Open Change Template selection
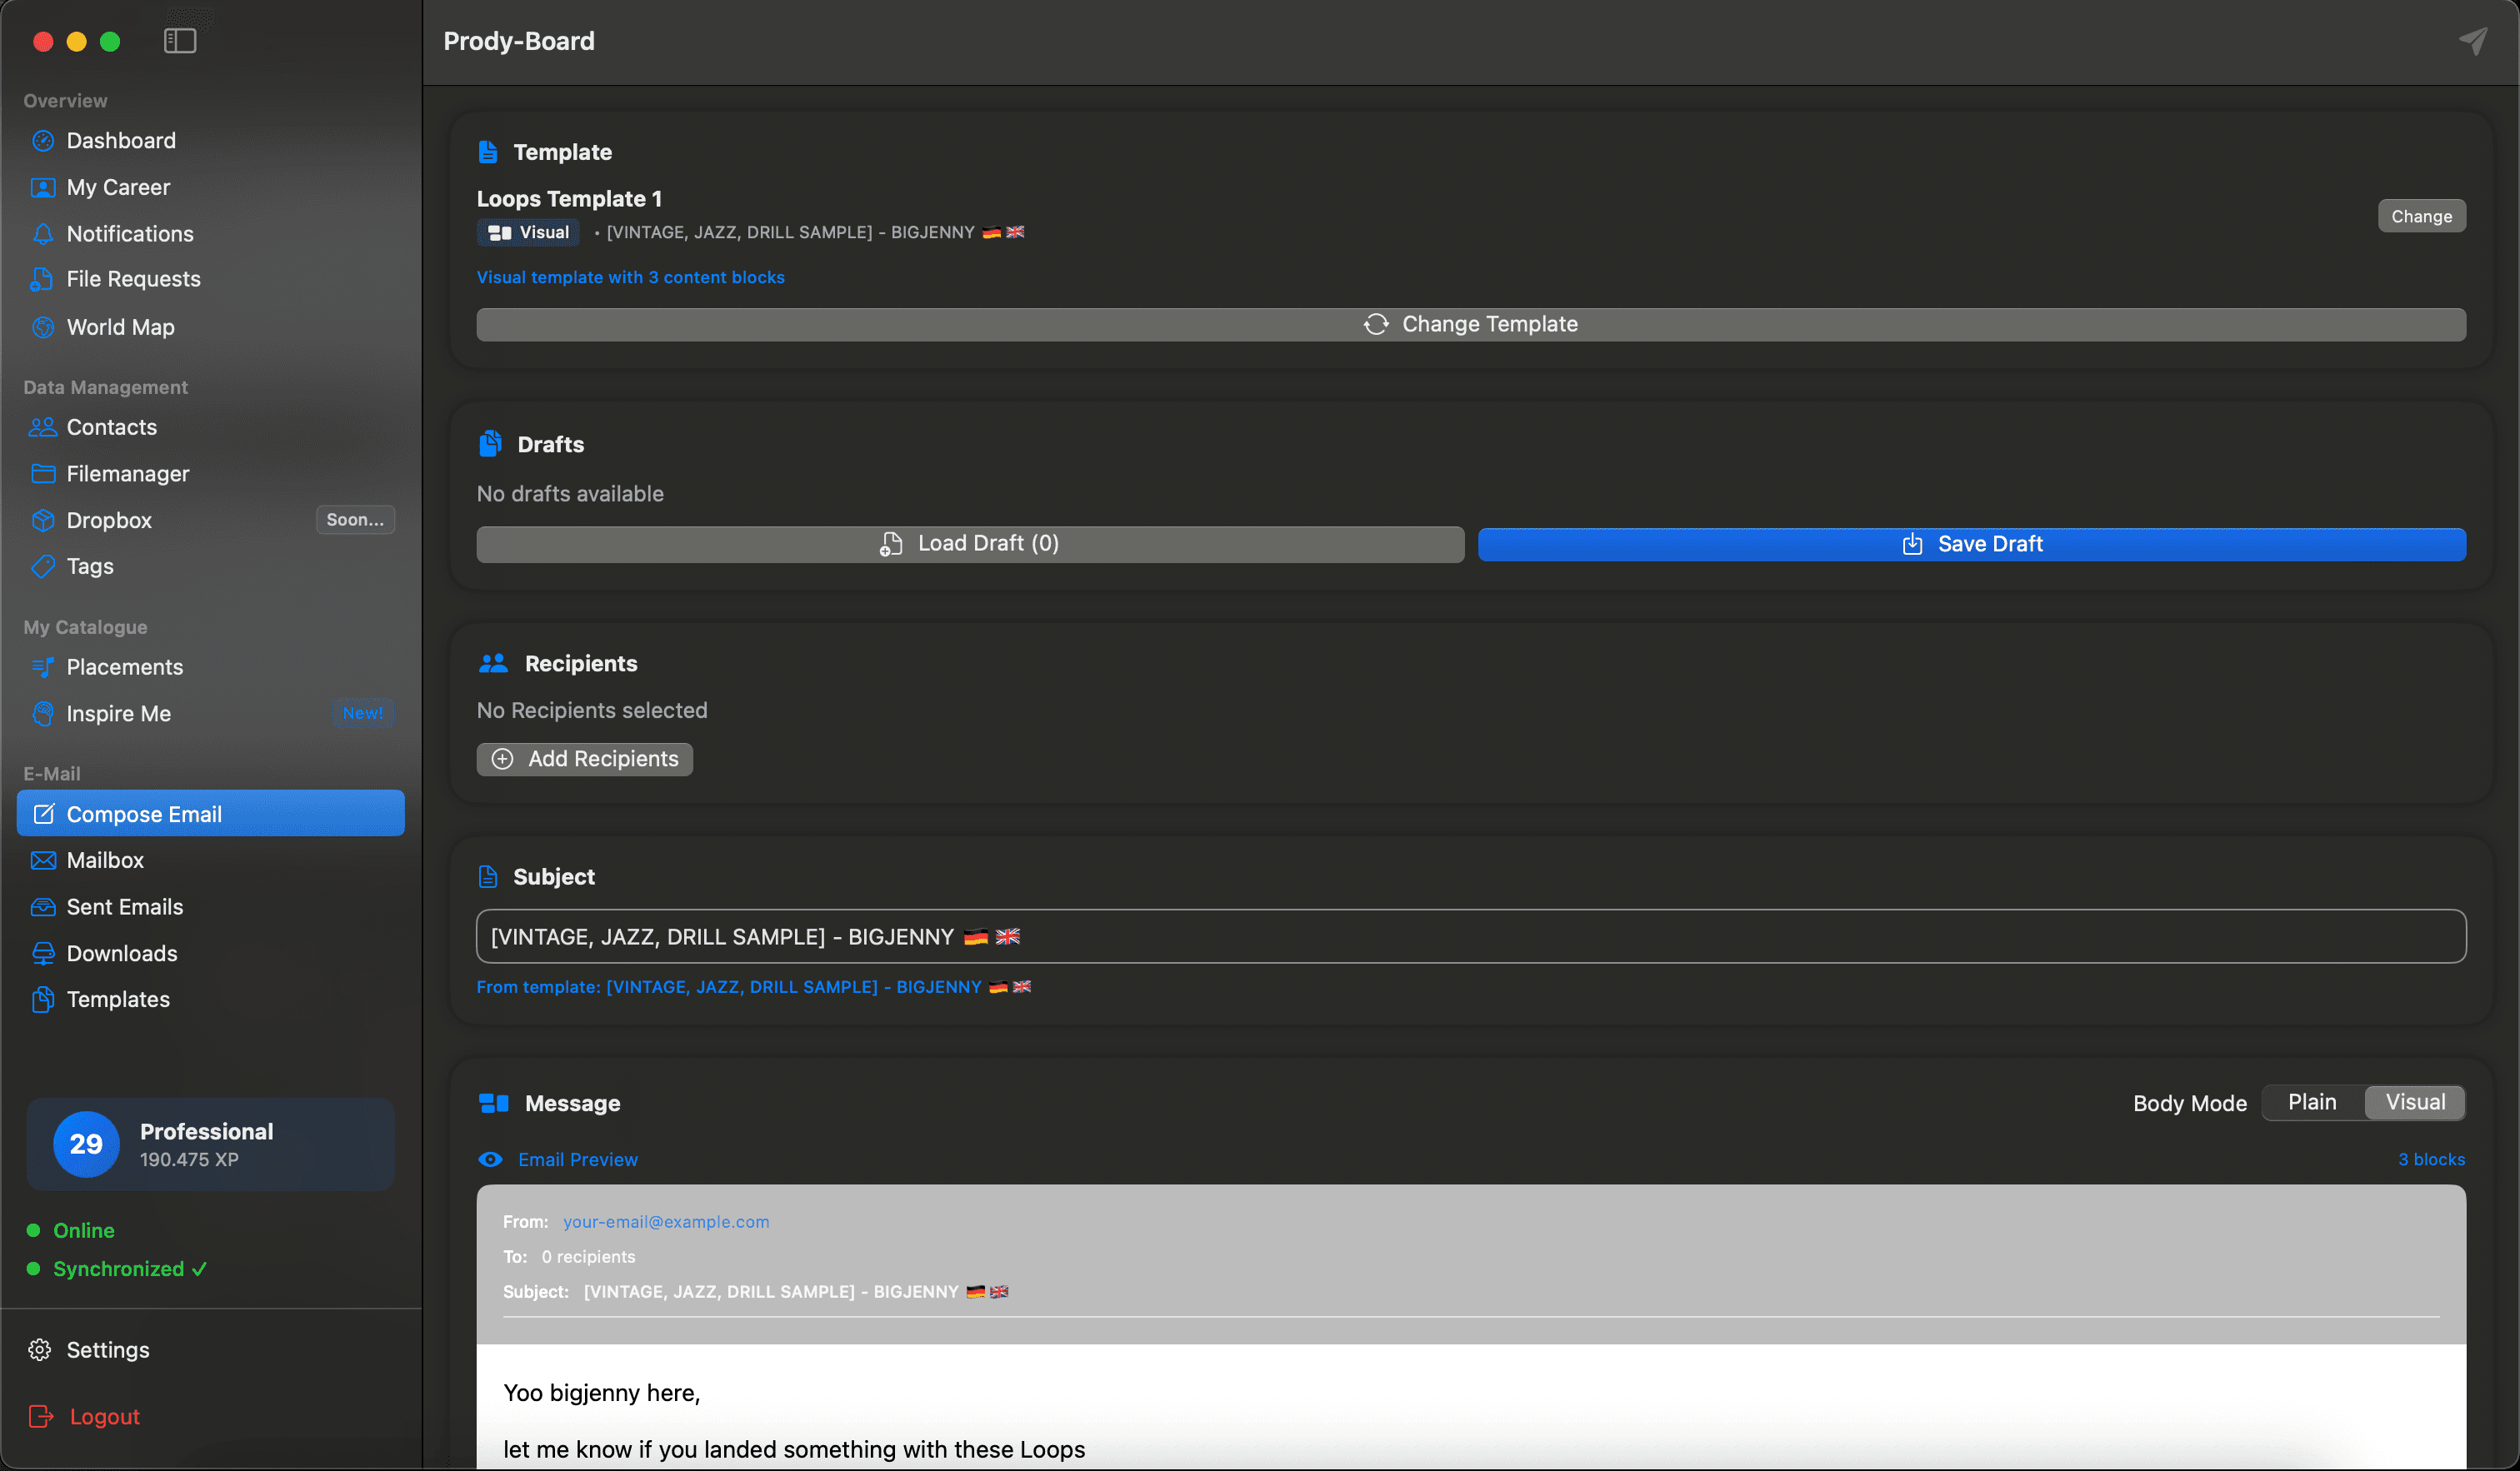Screen dimensions: 2520x1471 point(1472,324)
